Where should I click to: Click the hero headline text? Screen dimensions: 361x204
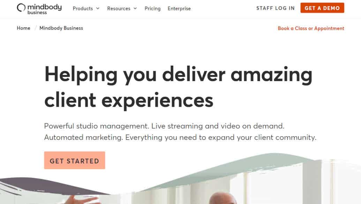click(x=178, y=87)
